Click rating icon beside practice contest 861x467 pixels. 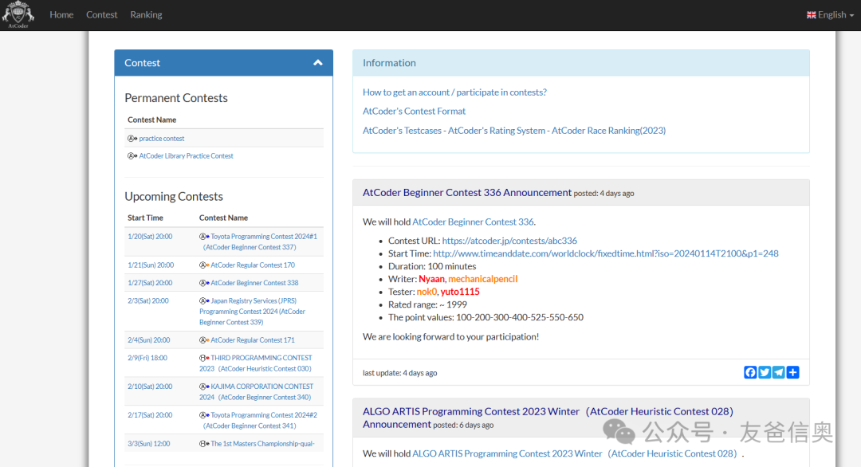coord(132,139)
